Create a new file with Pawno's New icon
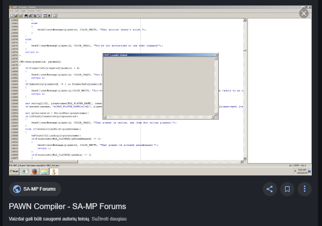322x226 pixels. click(12, 16)
